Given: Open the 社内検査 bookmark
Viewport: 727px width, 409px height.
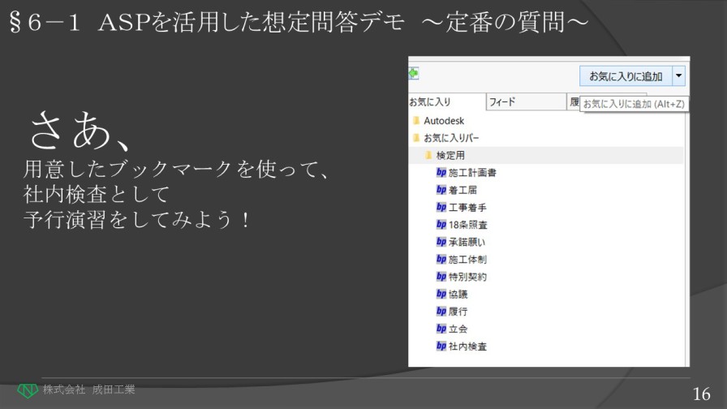Looking at the screenshot, I should tap(467, 347).
